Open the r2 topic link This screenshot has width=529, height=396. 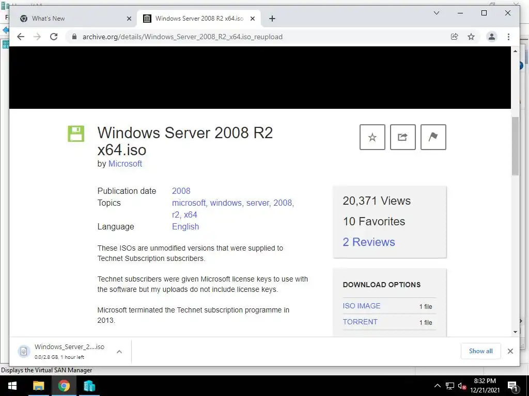coord(176,215)
